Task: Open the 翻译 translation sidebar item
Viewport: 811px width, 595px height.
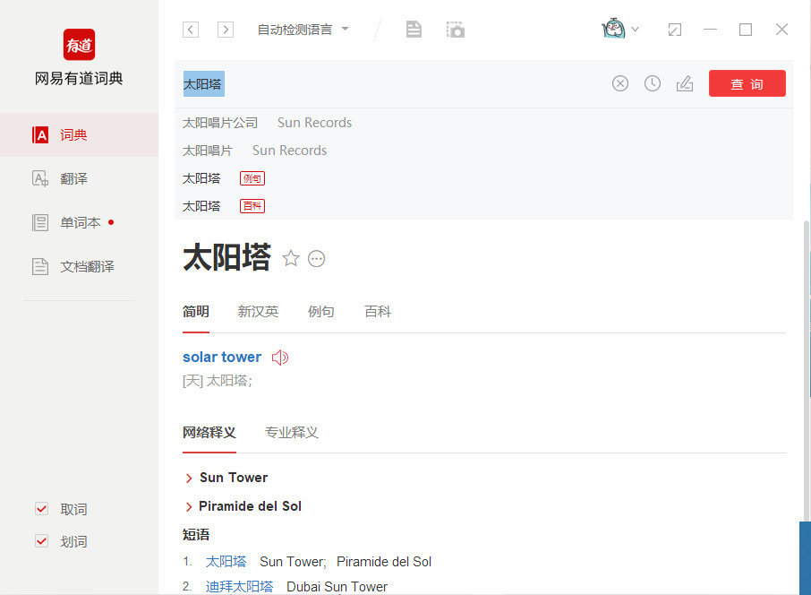Action: click(x=79, y=179)
